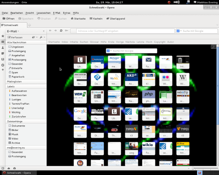Expand the E-Mail panel title dropdown
Screen dimensions: 219x175
(x=18, y=31)
